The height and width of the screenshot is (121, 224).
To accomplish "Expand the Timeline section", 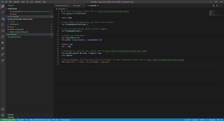I will point(11,117).
